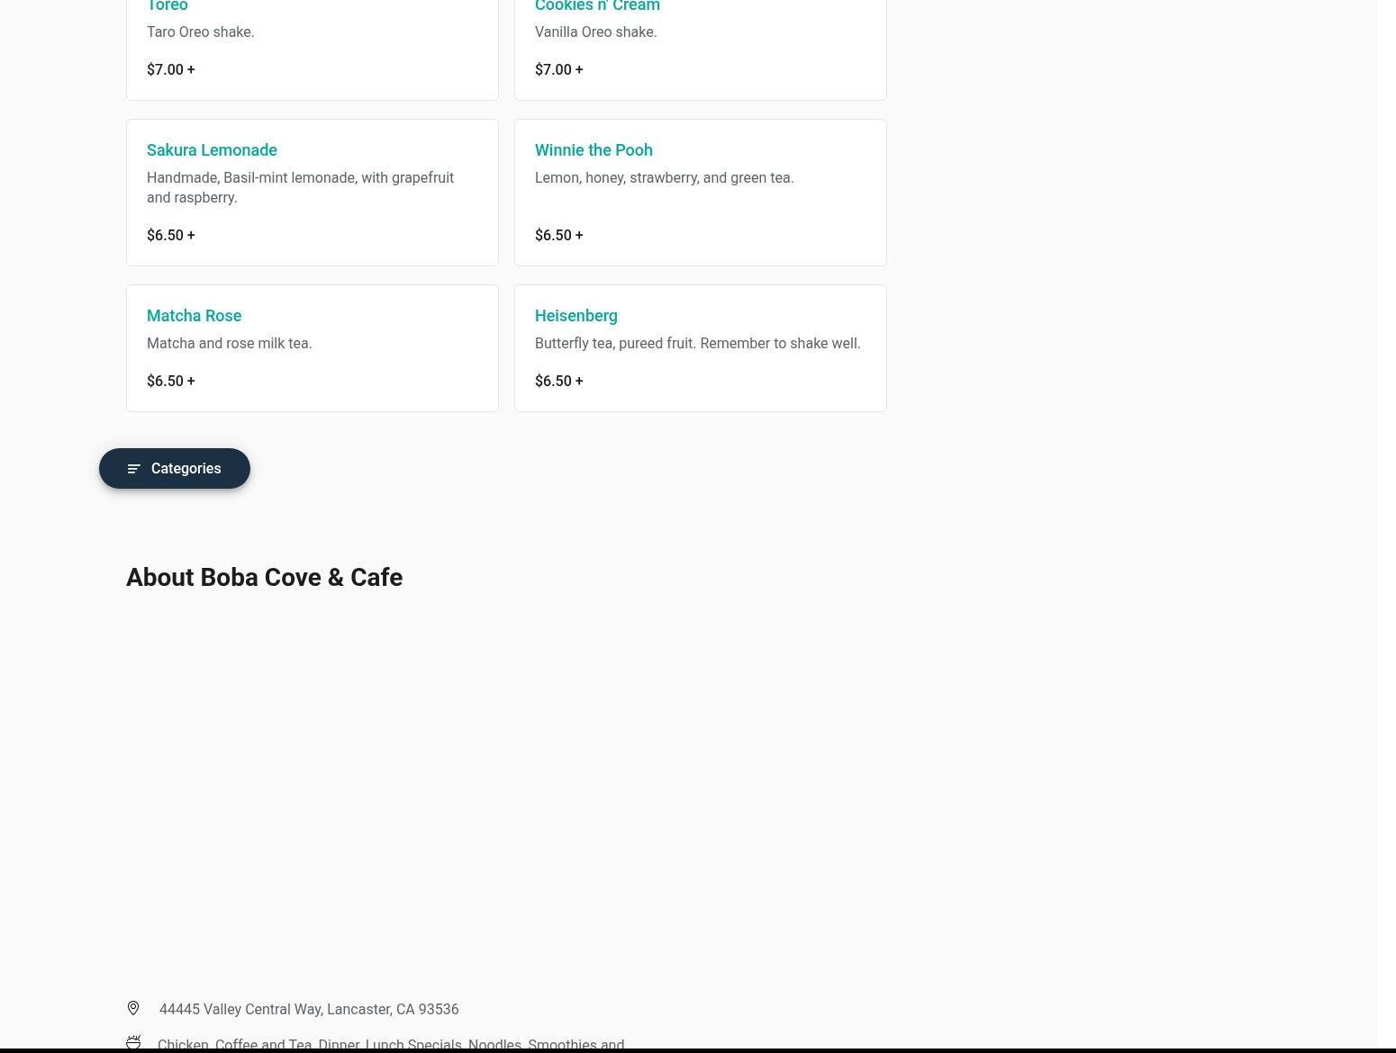Choose the Matcha Rose item

pyautogui.click(x=313, y=348)
